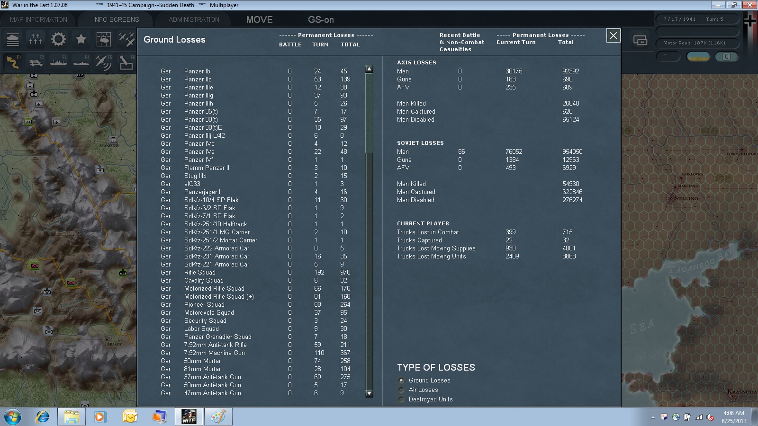
Task: Select Rail mode F2 icon
Action: pos(36,62)
